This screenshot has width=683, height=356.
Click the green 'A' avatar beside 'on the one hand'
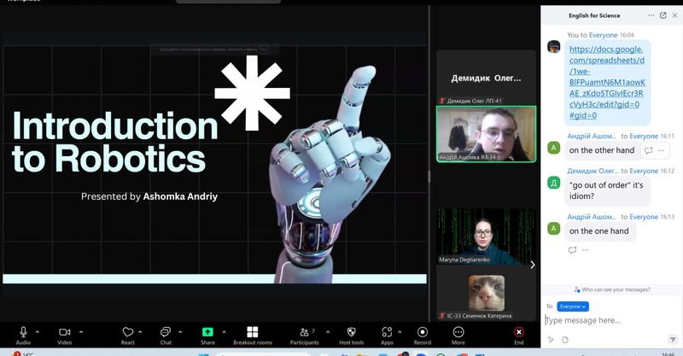tap(553, 228)
